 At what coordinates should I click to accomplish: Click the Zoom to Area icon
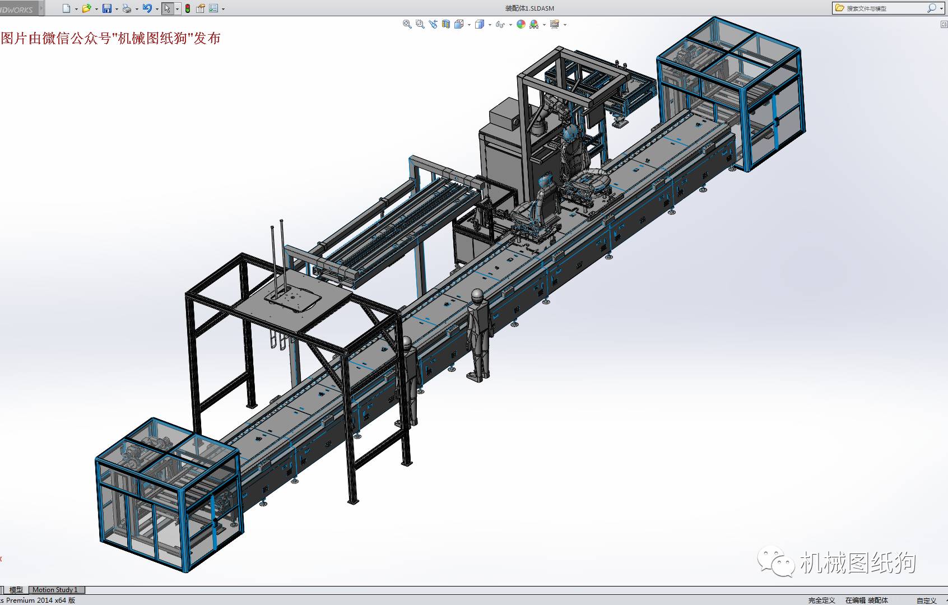click(420, 24)
